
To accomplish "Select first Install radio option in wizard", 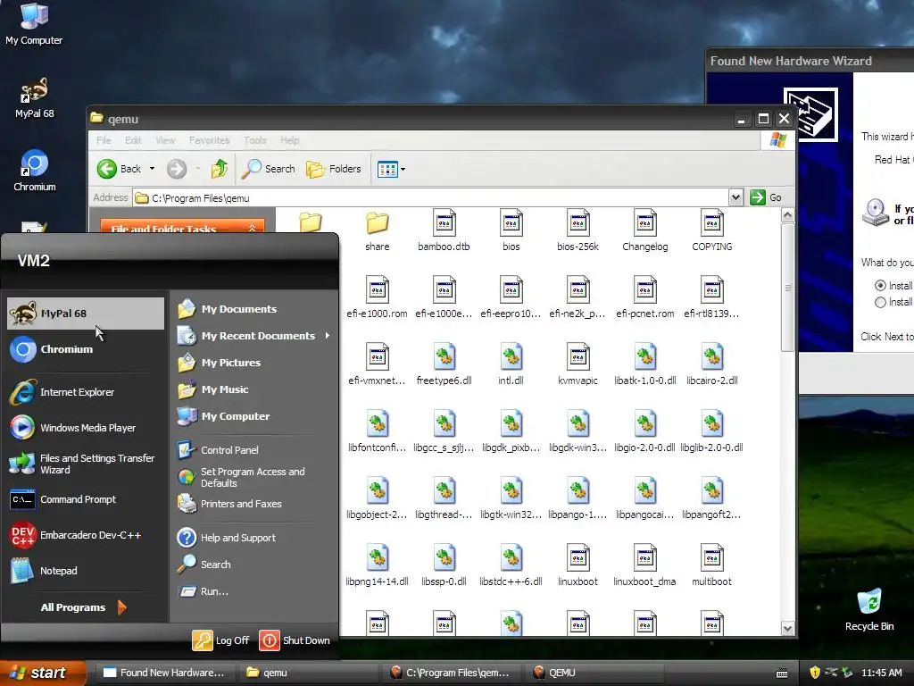I will pyautogui.click(x=880, y=286).
